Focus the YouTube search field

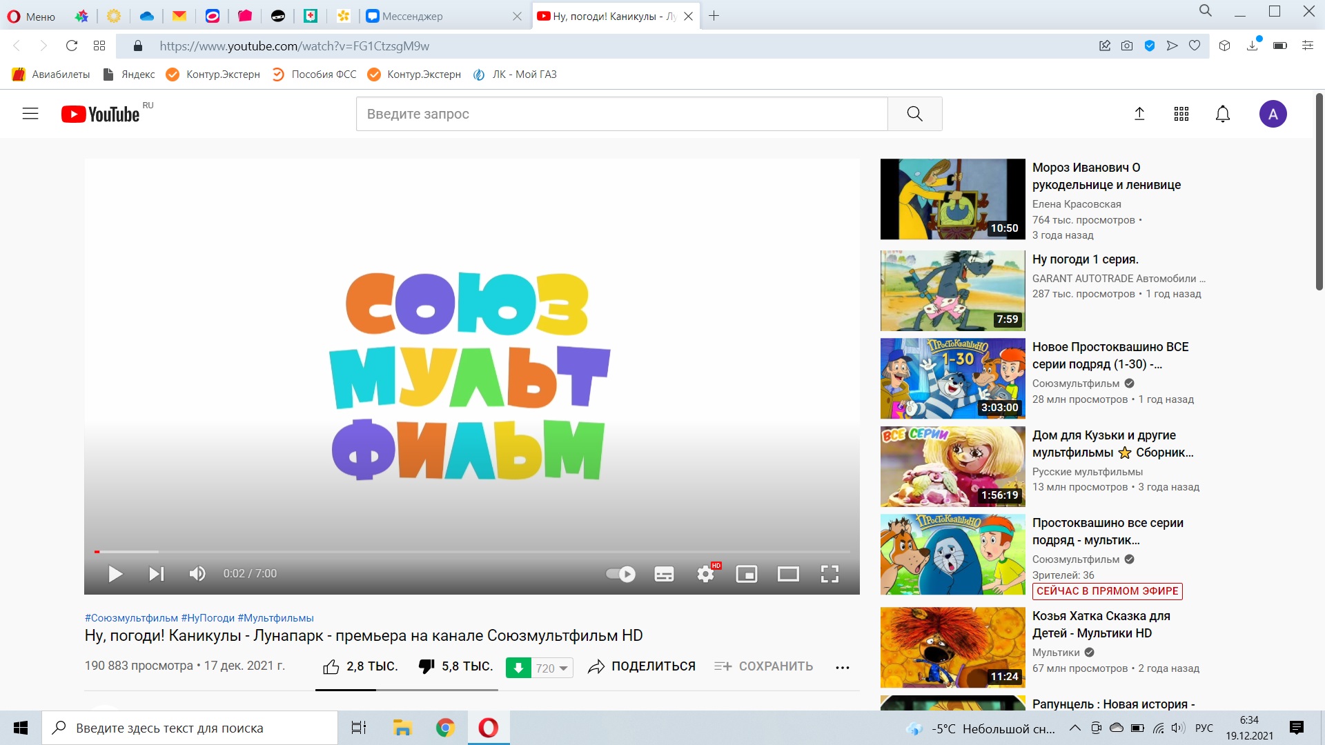click(x=622, y=114)
